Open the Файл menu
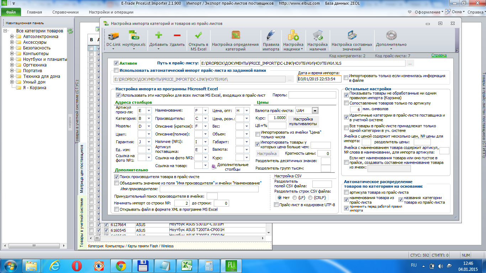The height and width of the screenshot is (273, 486). pos(11,12)
